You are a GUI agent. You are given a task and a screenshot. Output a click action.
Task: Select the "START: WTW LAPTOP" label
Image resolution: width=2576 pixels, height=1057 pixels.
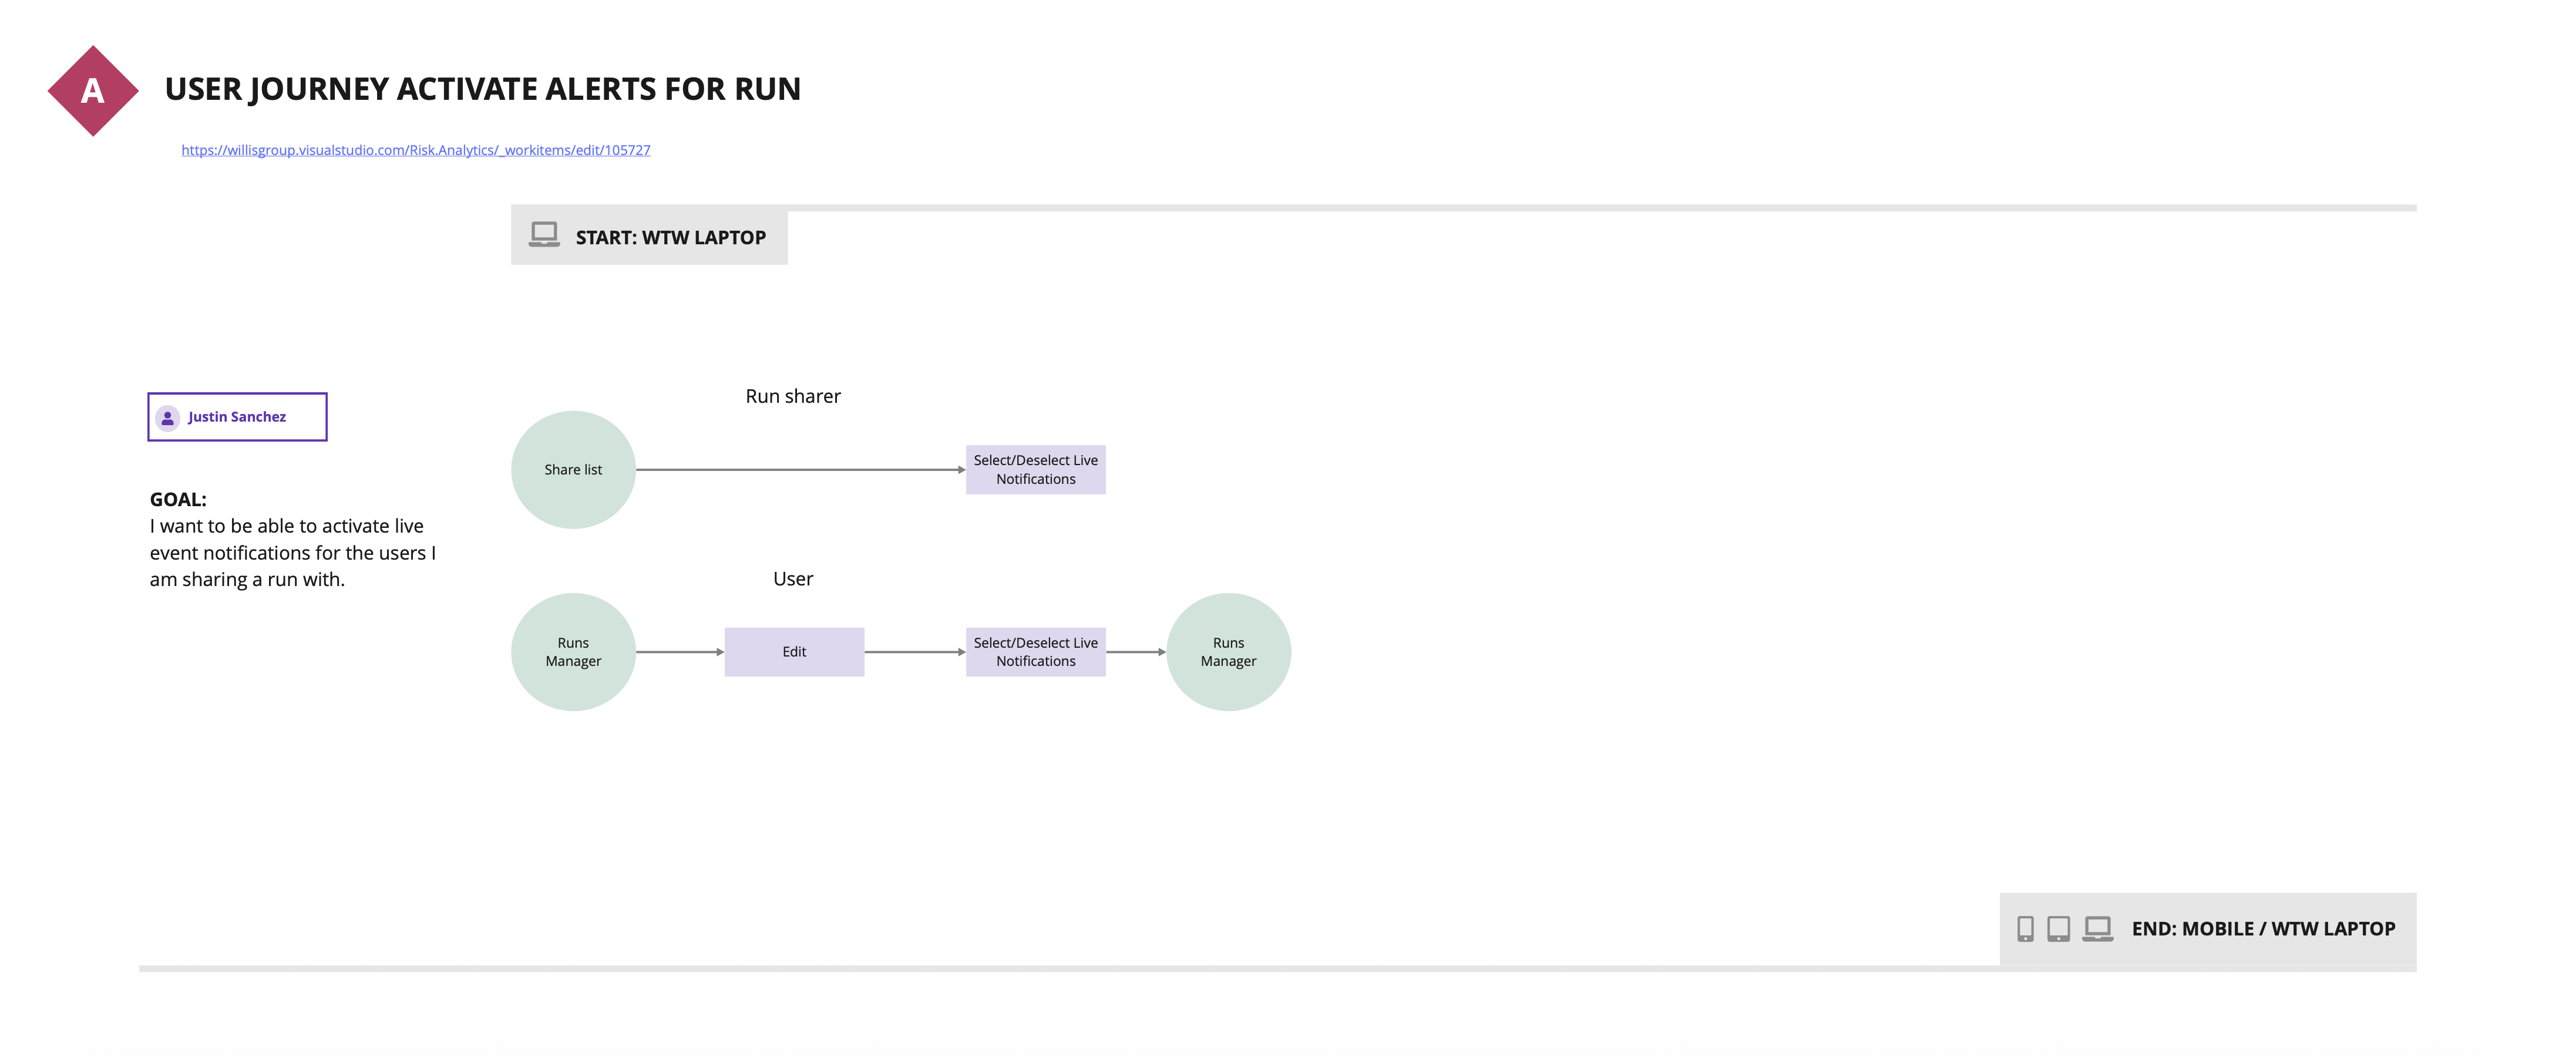670,238
